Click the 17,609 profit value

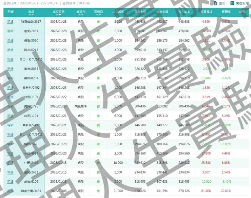(206, 154)
